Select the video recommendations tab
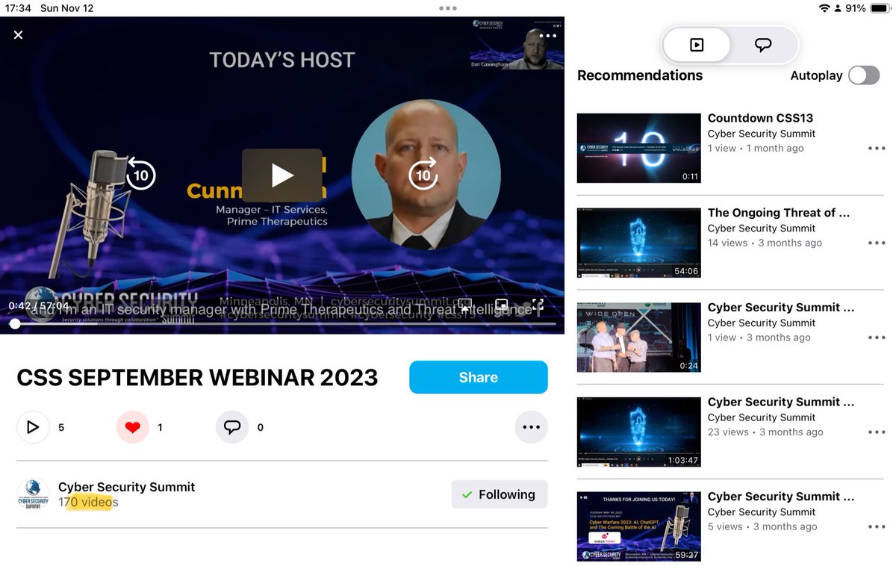Viewport: 896px width, 566px height. 697,45
